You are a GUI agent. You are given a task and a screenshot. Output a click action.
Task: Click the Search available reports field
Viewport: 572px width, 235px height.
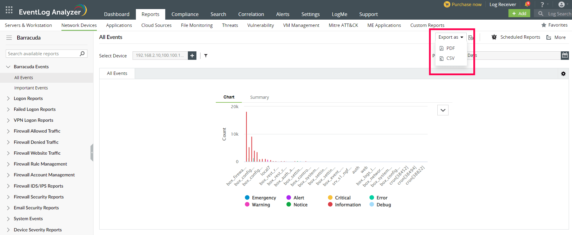pos(42,54)
